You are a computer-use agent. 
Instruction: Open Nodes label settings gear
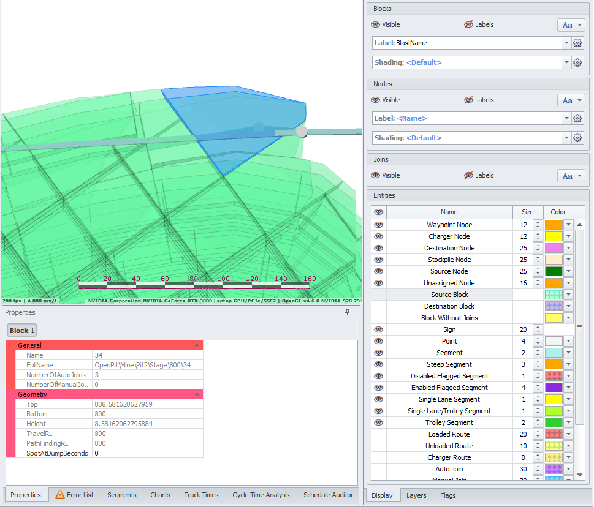click(x=577, y=118)
